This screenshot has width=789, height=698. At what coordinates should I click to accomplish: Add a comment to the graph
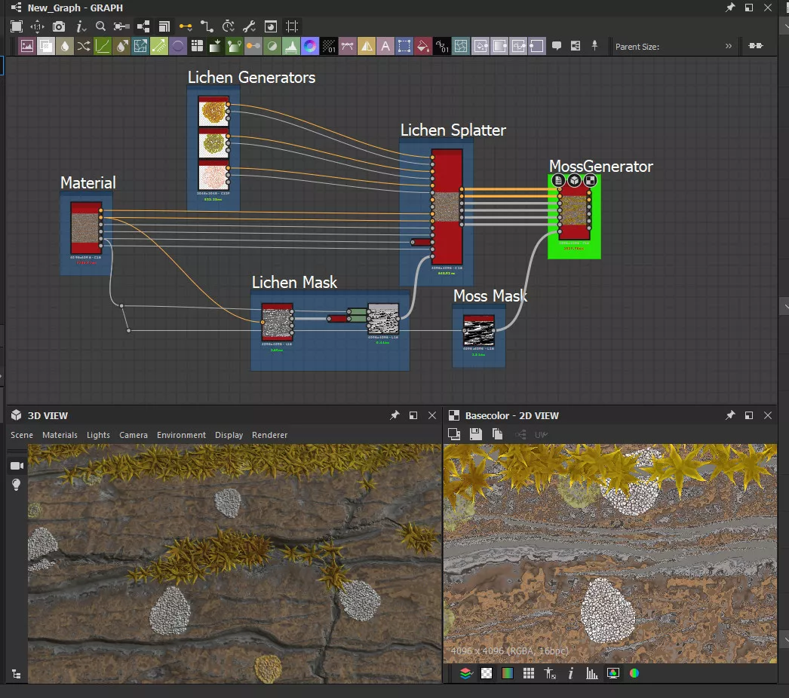point(557,46)
